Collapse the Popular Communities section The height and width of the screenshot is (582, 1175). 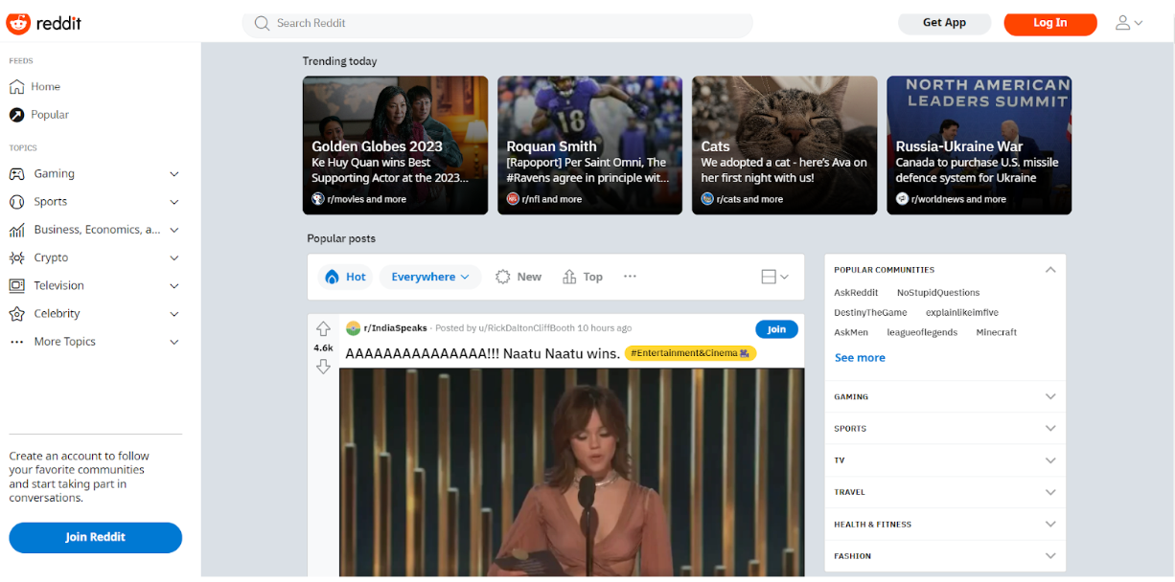(1050, 270)
